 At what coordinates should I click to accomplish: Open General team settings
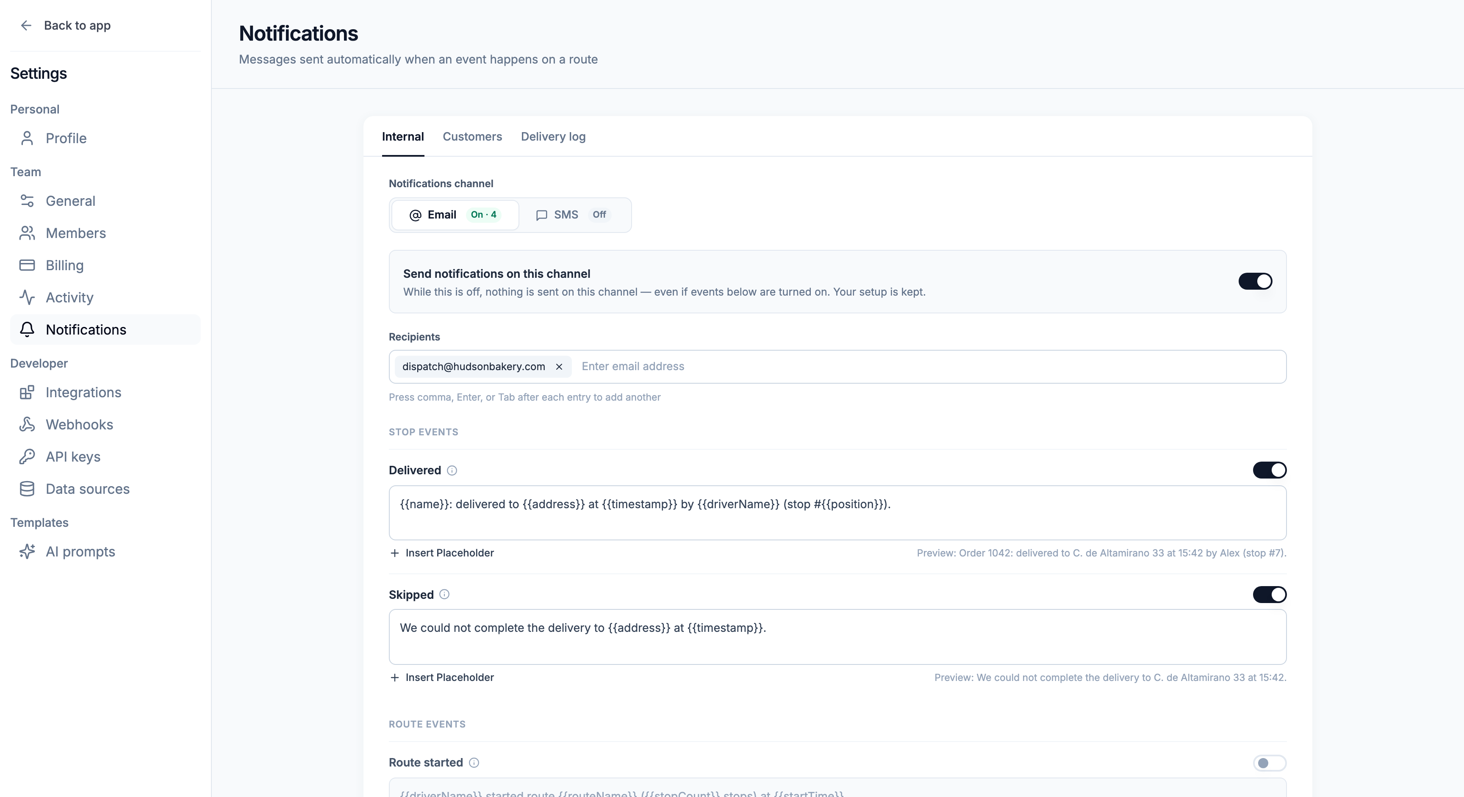105,201
